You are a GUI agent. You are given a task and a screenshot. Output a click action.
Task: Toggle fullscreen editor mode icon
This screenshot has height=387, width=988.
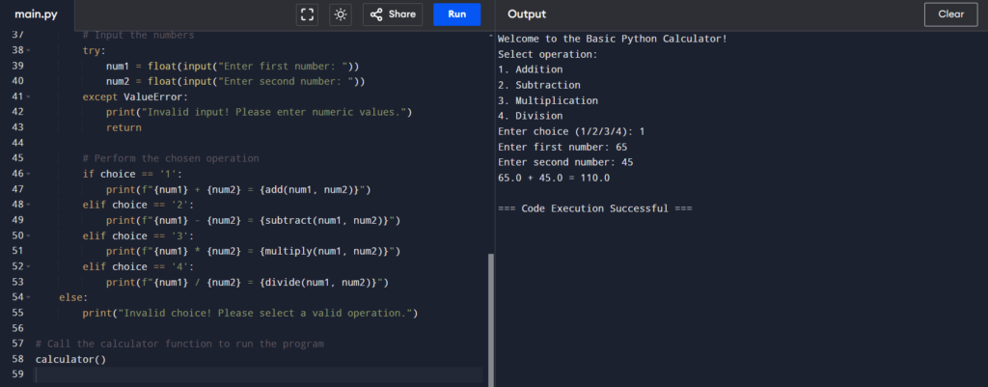pyautogui.click(x=307, y=14)
